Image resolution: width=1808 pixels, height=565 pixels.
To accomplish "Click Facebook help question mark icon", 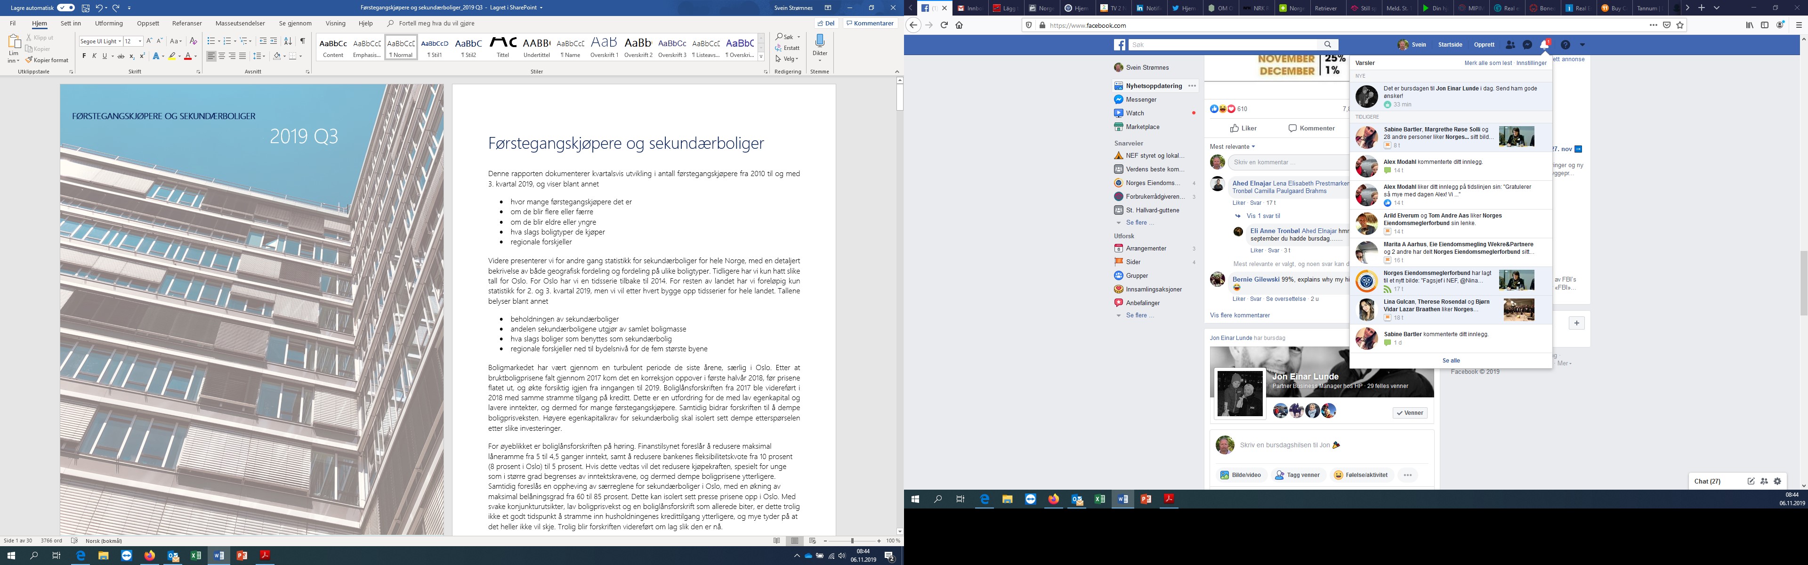I will (x=1565, y=44).
